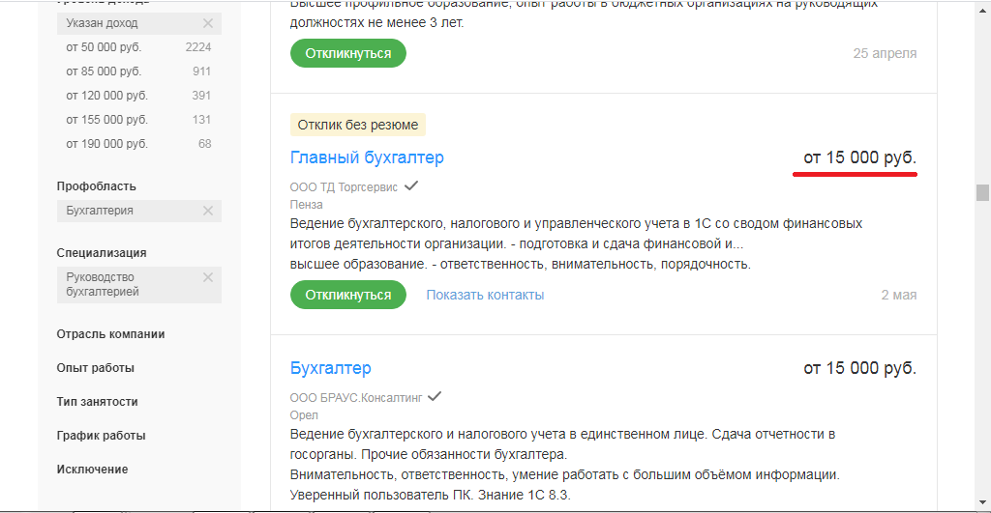Click verified checkmark next to ООО ТД Торгсервис
991x513 pixels.
point(411,185)
